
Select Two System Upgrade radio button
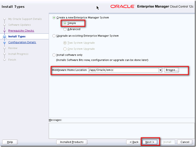tap(65, 43)
